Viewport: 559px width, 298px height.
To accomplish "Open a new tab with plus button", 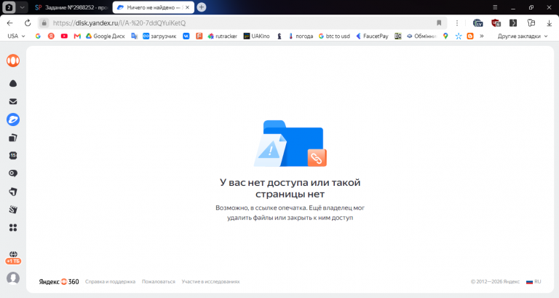I will click(x=202, y=7).
